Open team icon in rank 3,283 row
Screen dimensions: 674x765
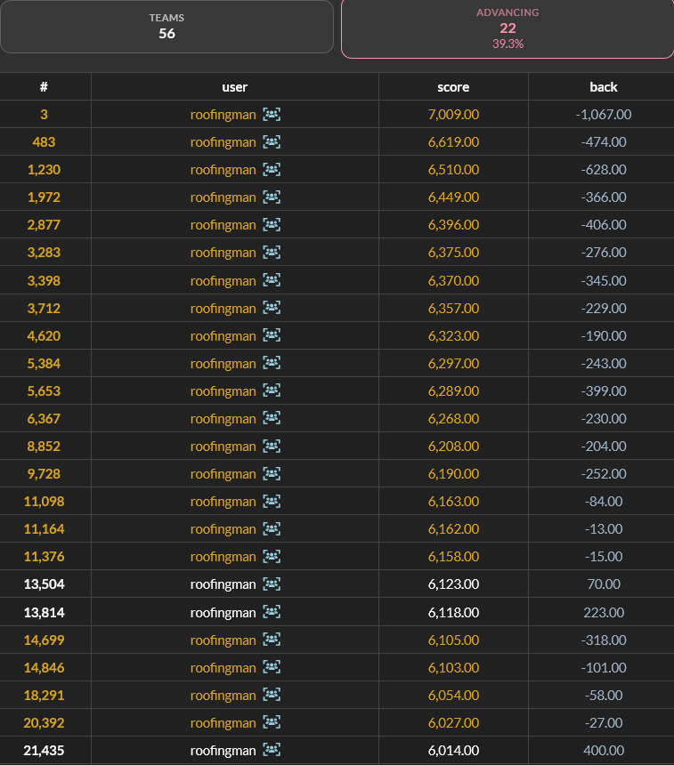click(272, 253)
